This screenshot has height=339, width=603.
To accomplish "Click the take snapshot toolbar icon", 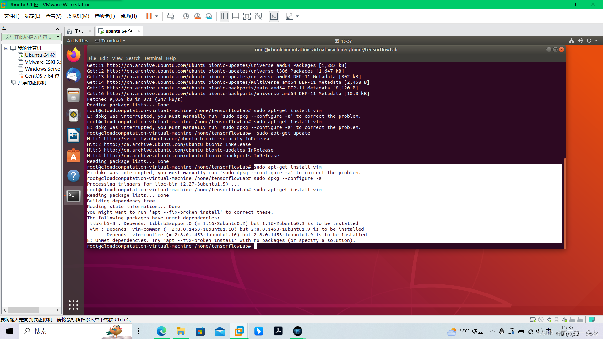I will [x=186, y=16].
